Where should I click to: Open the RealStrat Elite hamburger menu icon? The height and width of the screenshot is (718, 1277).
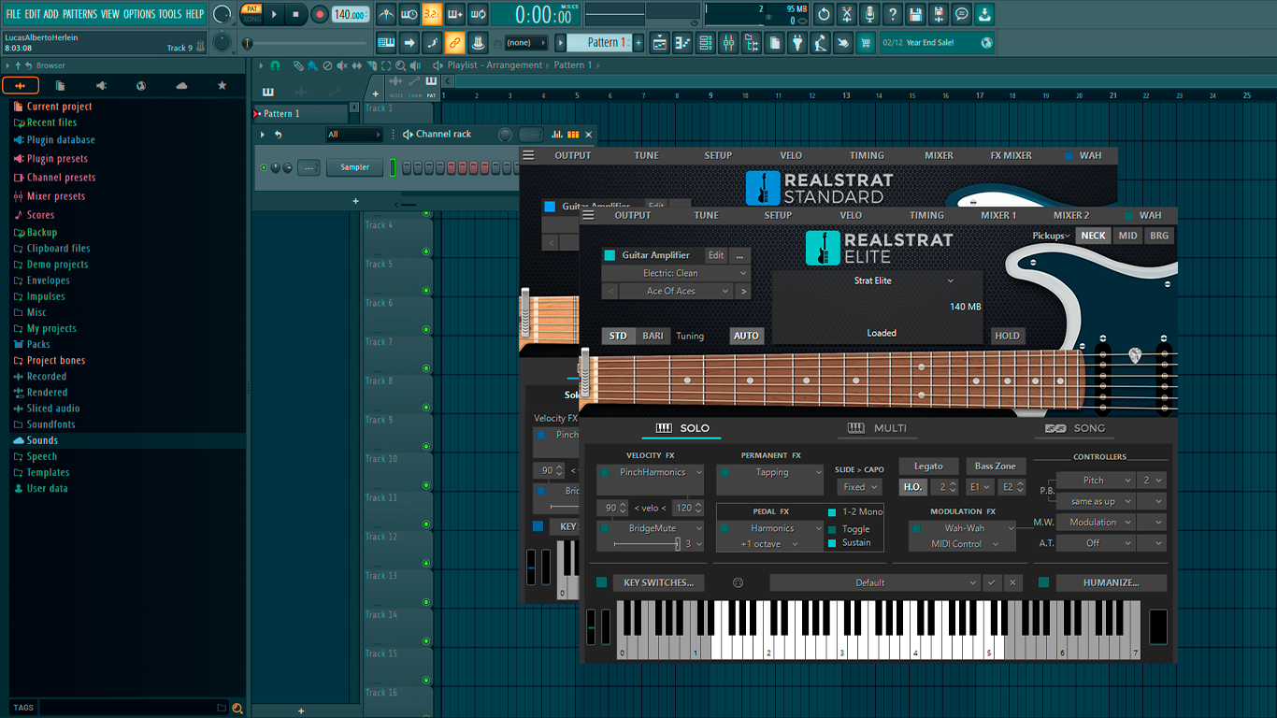[x=588, y=215]
